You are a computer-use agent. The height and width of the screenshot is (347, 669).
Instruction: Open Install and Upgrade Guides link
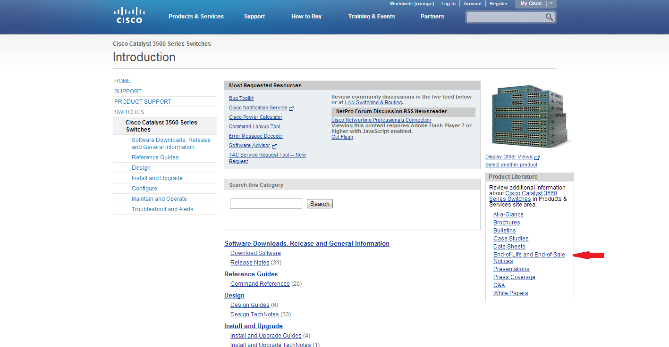click(266, 336)
